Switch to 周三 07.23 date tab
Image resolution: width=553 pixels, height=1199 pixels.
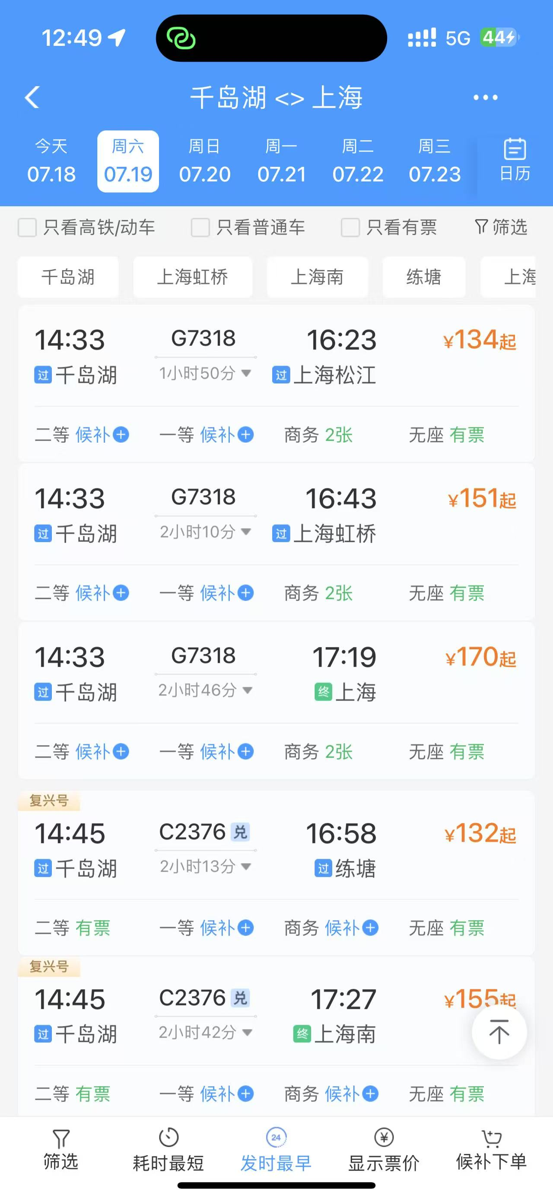(x=434, y=161)
